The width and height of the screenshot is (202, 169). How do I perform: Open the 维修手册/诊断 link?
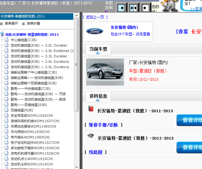pos(103,125)
